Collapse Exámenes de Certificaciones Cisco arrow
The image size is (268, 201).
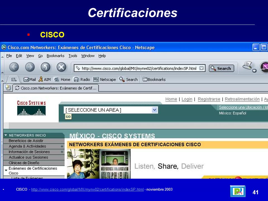click(x=6, y=170)
